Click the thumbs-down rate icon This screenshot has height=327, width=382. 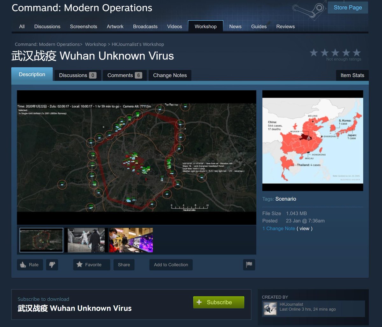[52, 265]
